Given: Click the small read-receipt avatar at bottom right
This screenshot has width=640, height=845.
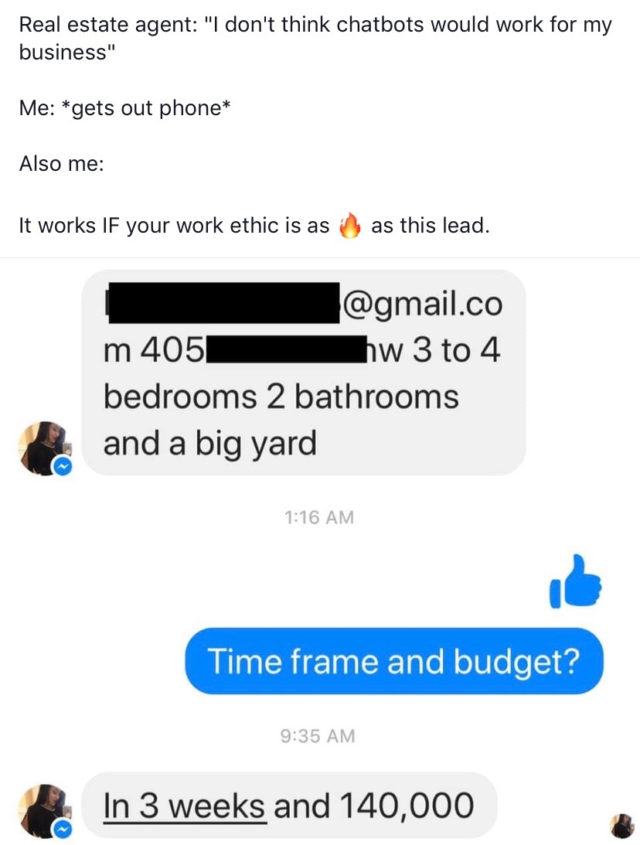Looking at the screenshot, I should (x=621, y=826).
